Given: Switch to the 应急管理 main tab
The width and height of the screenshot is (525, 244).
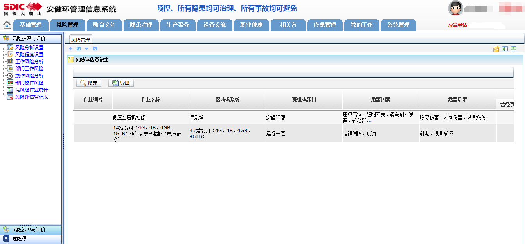Looking at the screenshot, I should 325,25.
